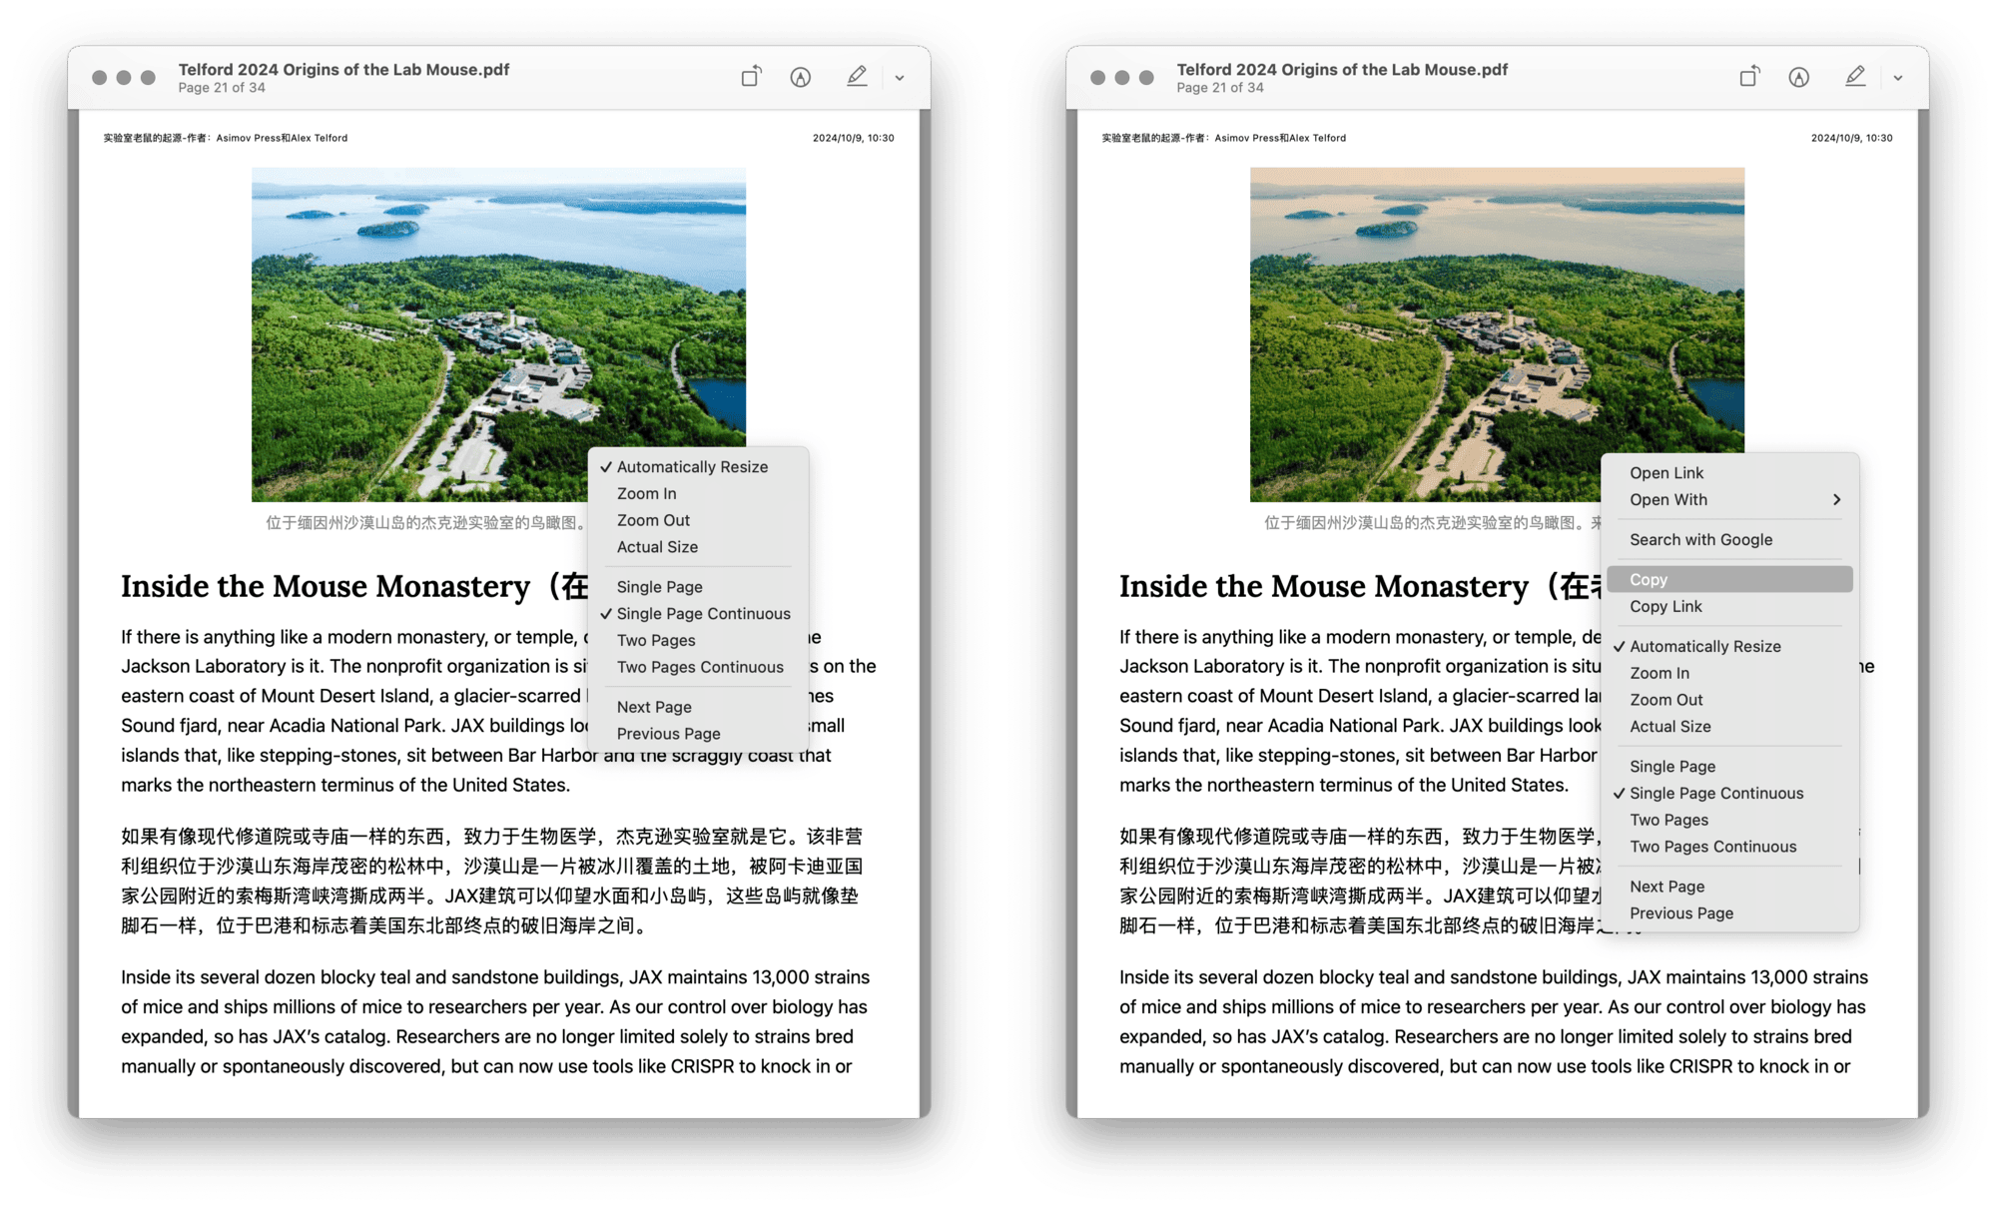Go to Previous Page via the right context menu

pyautogui.click(x=1729, y=913)
